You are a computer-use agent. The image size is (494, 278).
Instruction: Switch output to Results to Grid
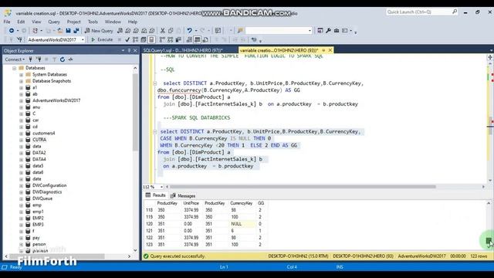tap(198, 39)
